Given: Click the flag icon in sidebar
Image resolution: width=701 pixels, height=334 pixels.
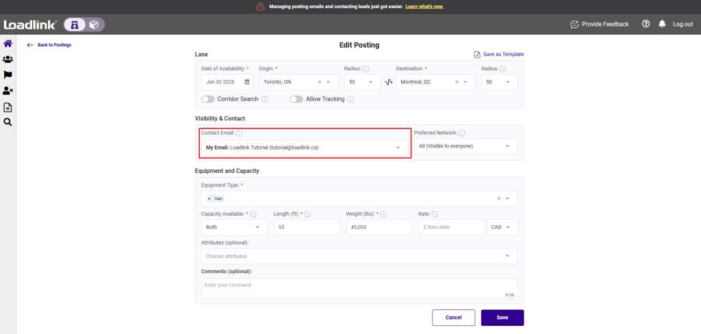Looking at the screenshot, I should (8, 75).
